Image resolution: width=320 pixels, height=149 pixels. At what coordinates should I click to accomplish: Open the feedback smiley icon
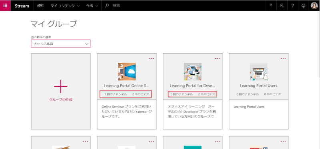(x=304, y=6)
